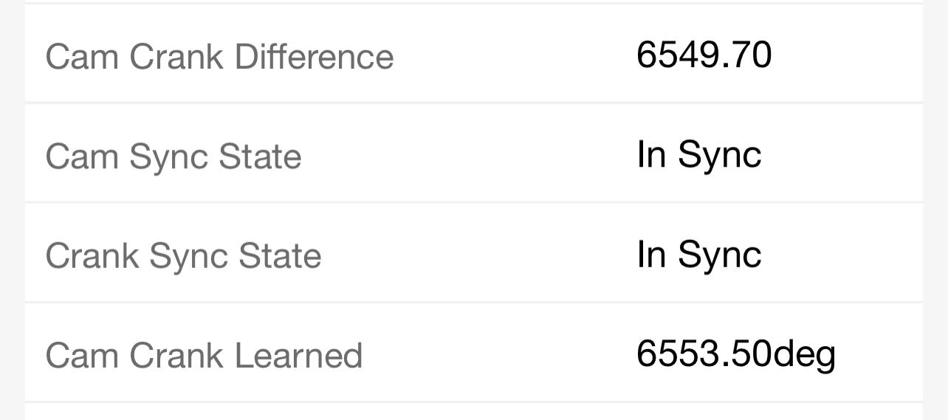The image size is (948, 420).
Task: Click the Crank Sync State label
Action: pos(183,256)
